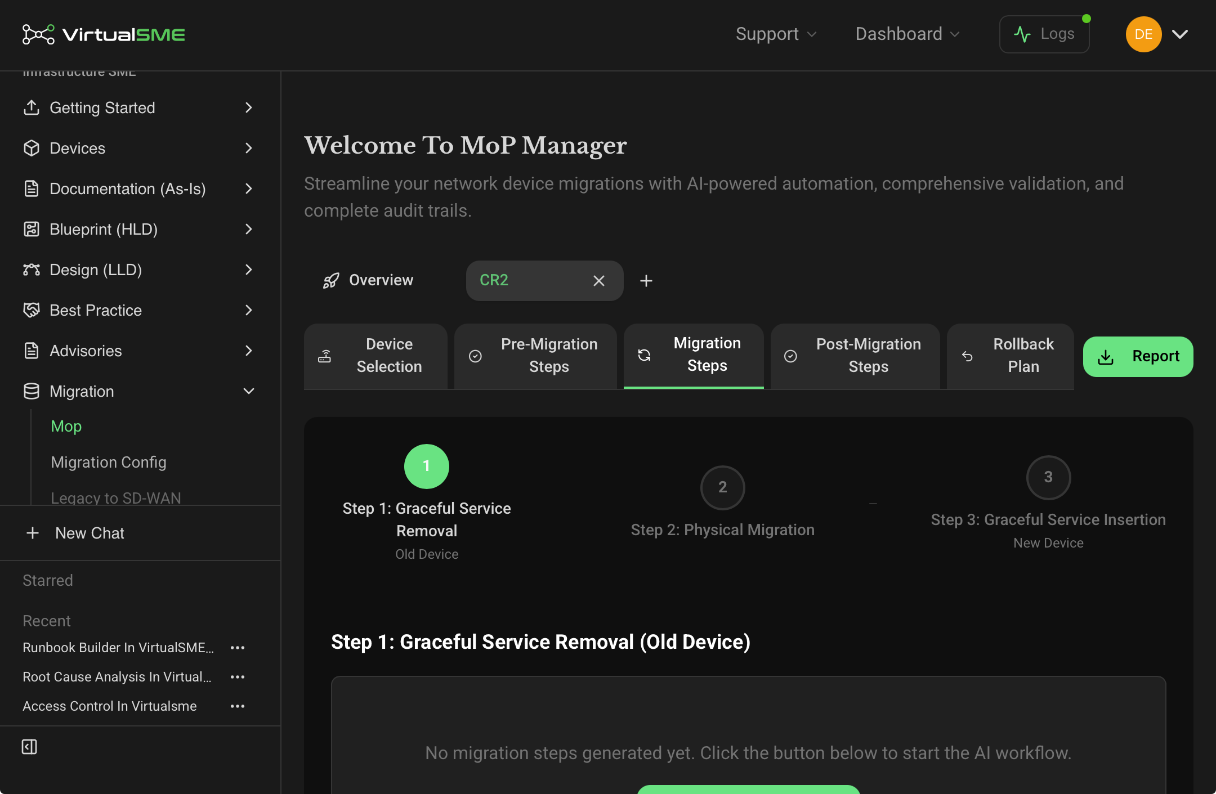Click the Logs button
This screenshot has width=1216, height=794.
1044,34
